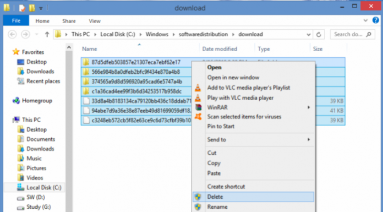Switch to the Share ribbon tab
The width and height of the screenshot is (383, 212).
[x=69, y=21]
